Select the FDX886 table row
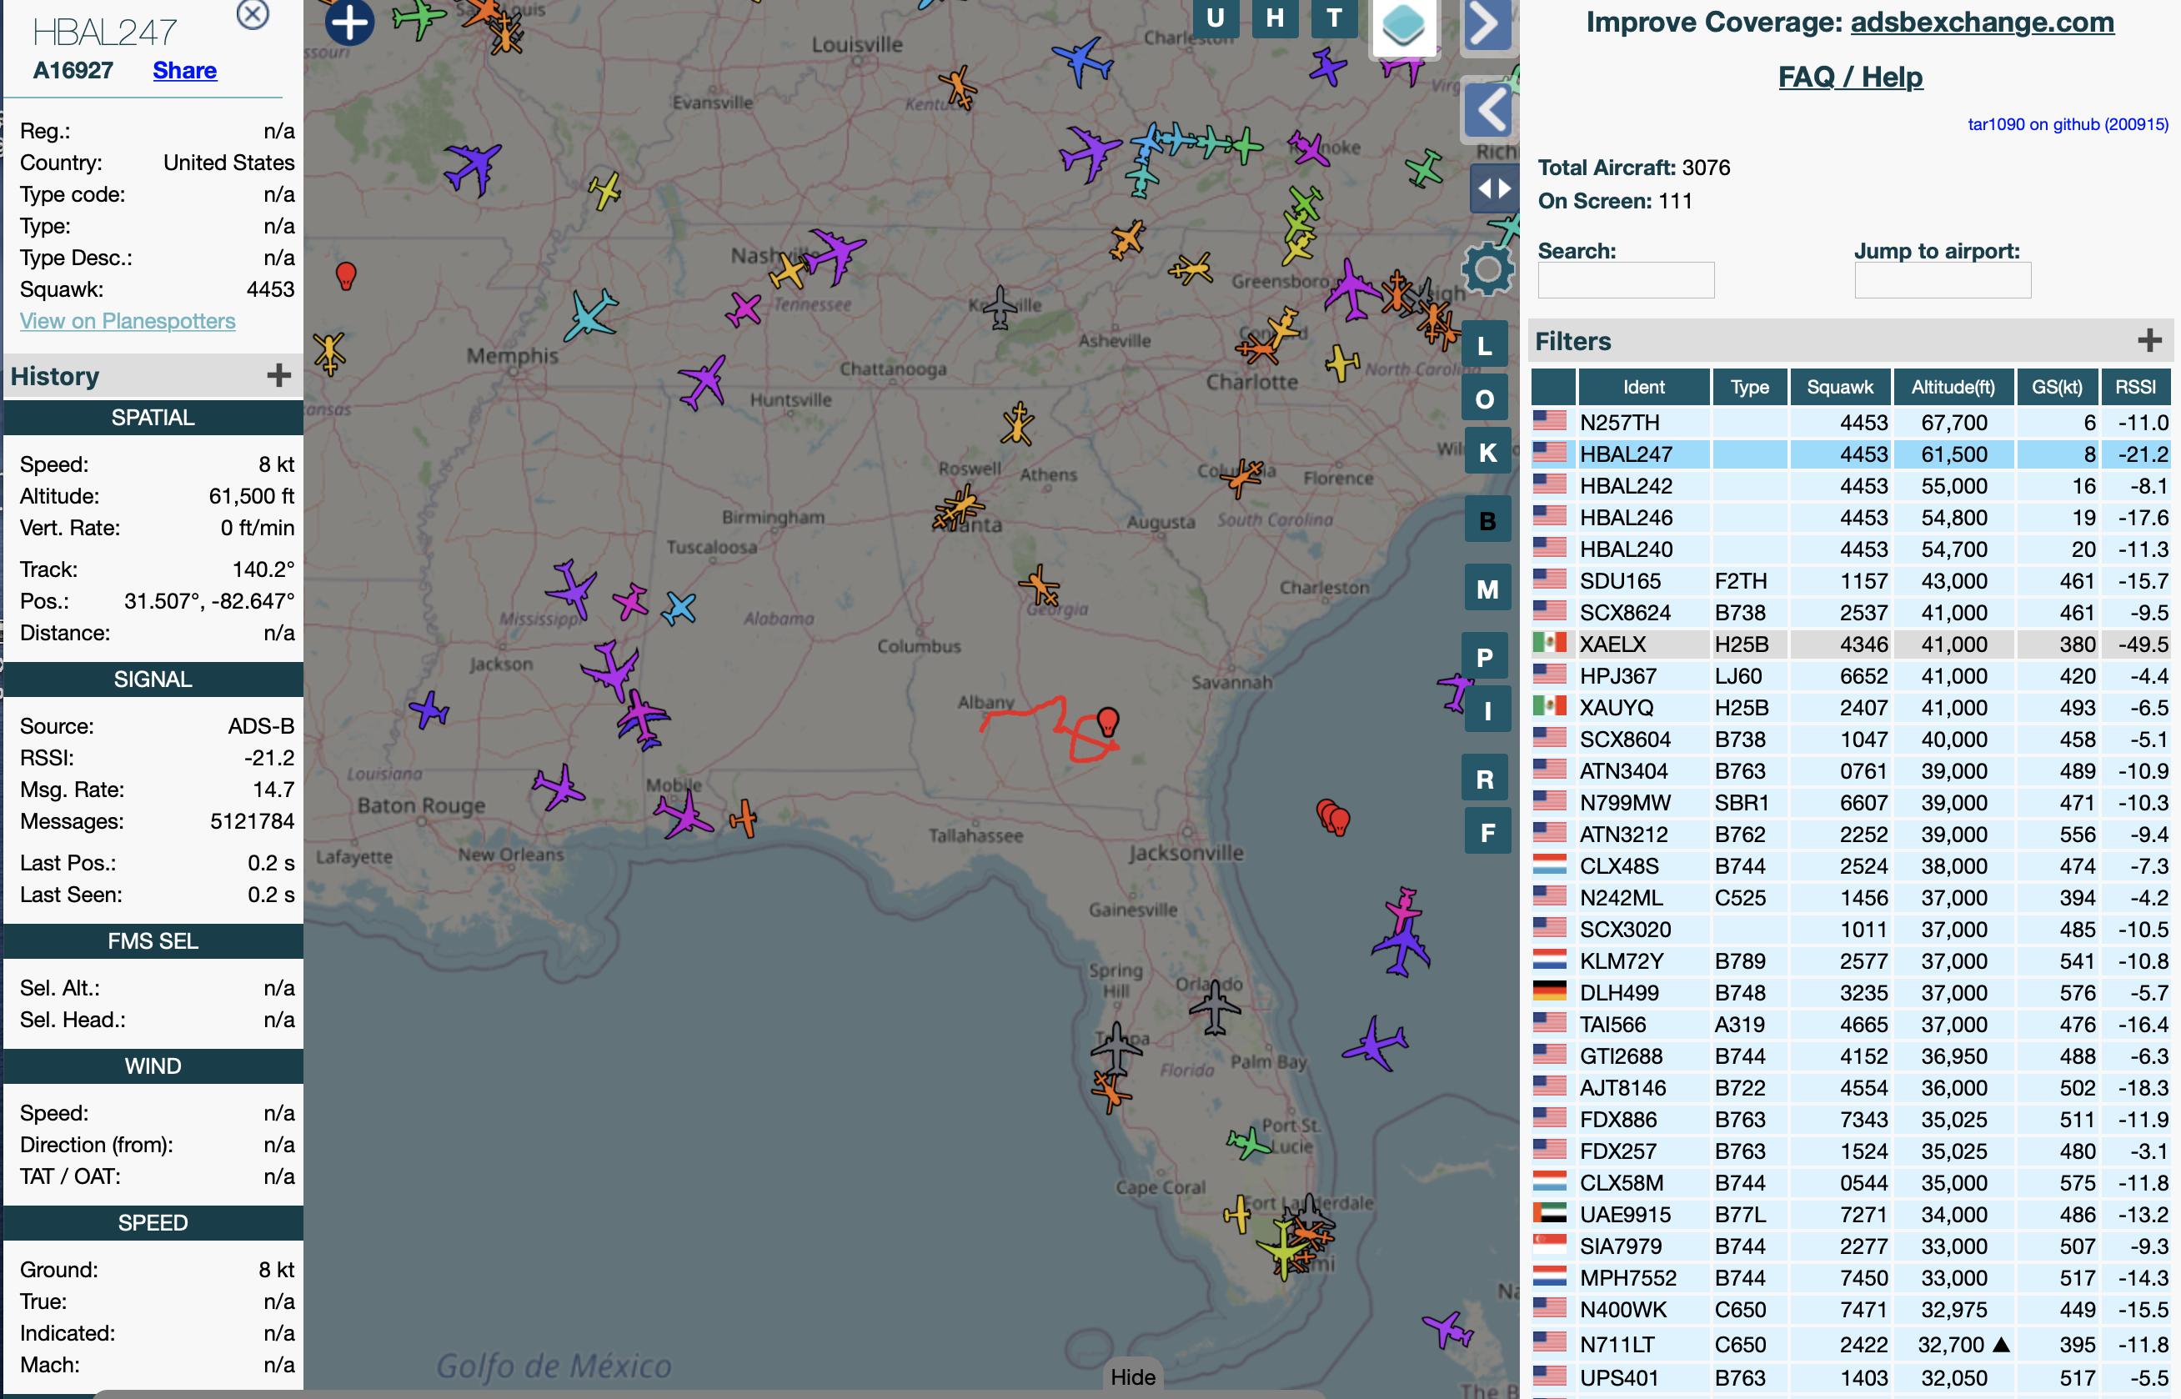 [x=1850, y=1119]
